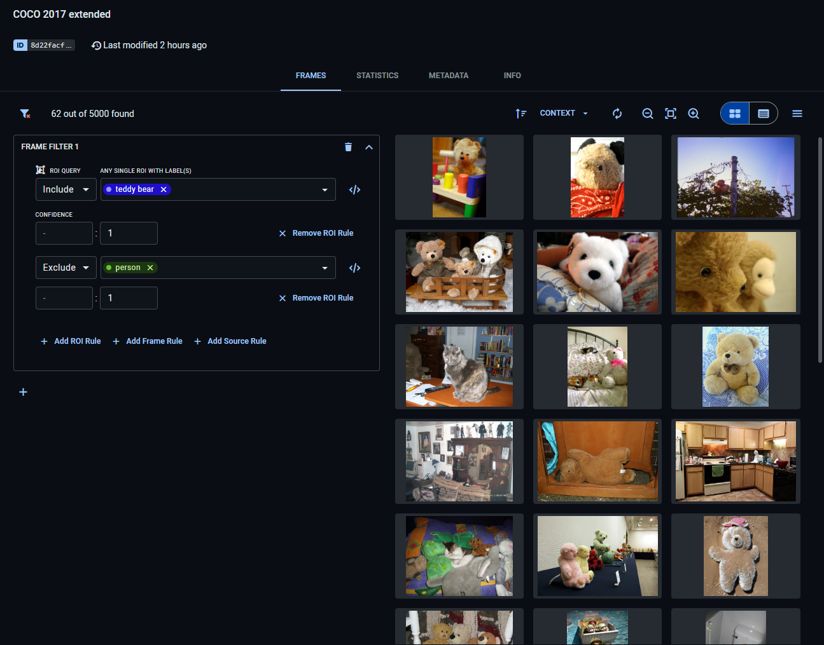Remove the teddy bear label chip
The image size is (824, 645).
[164, 189]
